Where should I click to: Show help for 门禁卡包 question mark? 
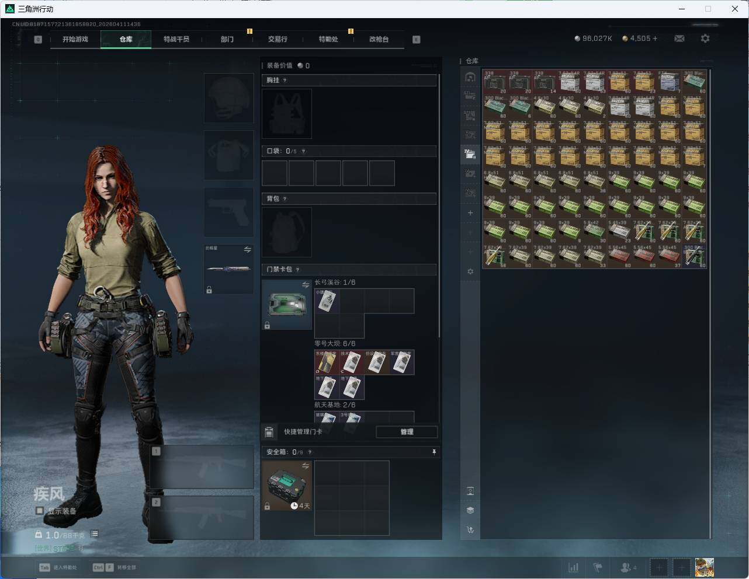point(298,270)
